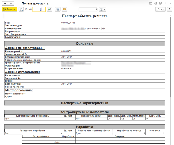Viewport: 174px width, 145px height.
Task: Select the Ввод в эксплуатацию date 30.11.2017
Action: click(113, 57)
